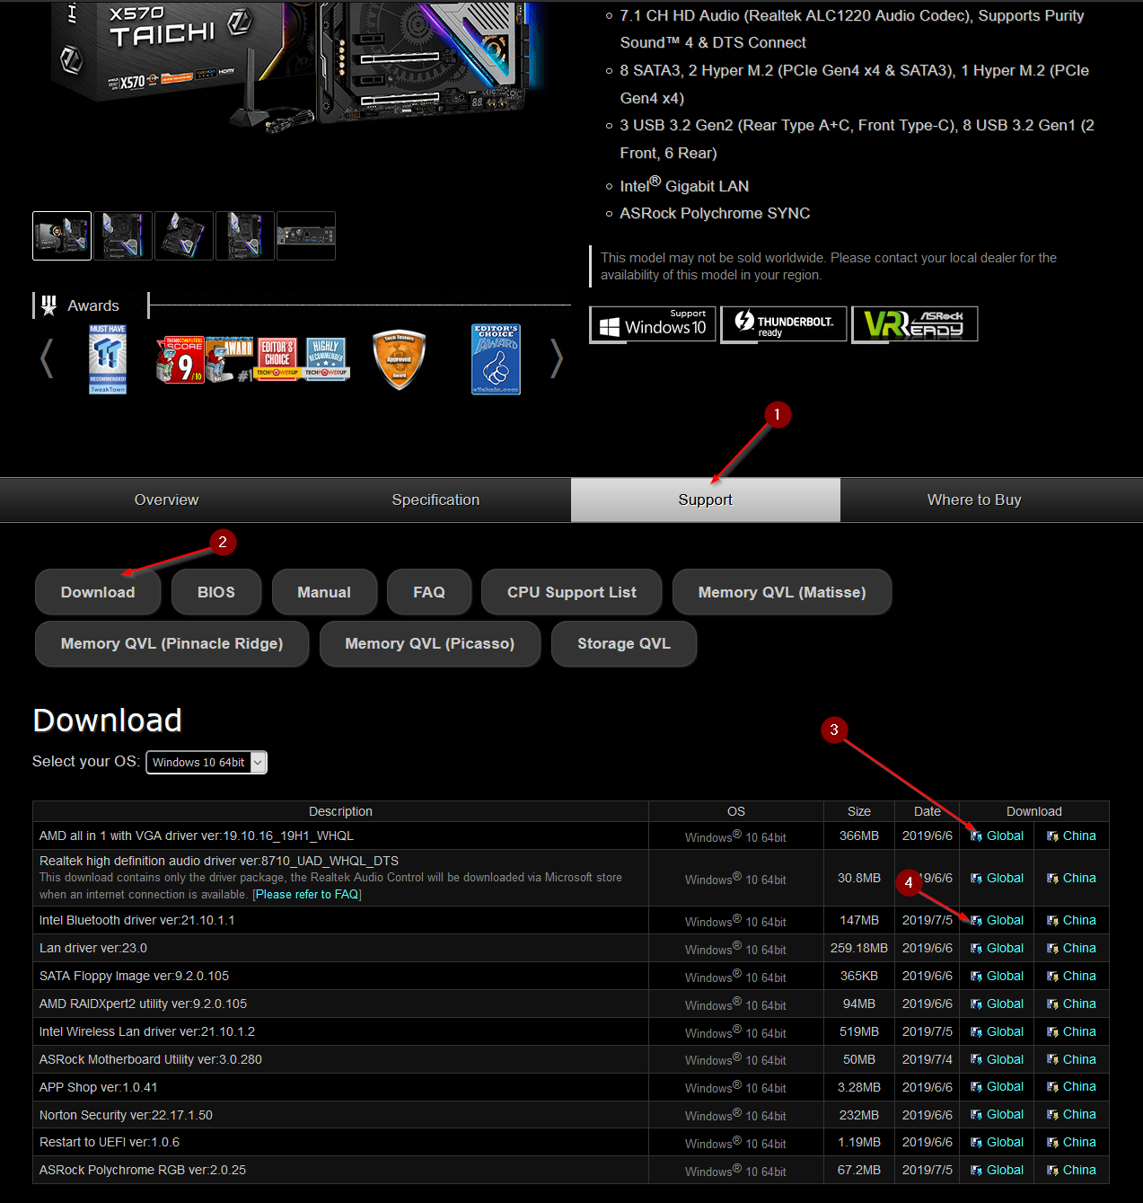
Task: Open the BIOS section
Action: point(216,592)
